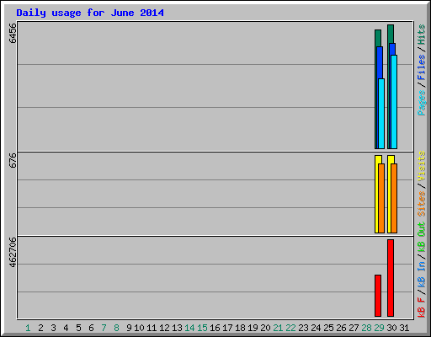The height and width of the screenshot is (337, 431).
Task: Click day 19 on the x-axis
Action: (253, 328)
